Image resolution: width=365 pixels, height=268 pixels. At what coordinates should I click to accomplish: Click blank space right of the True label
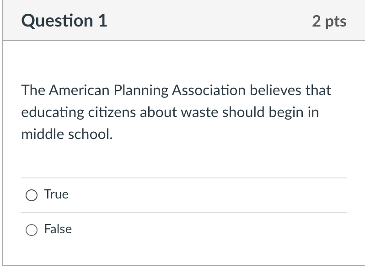click(x=206, y=195)
